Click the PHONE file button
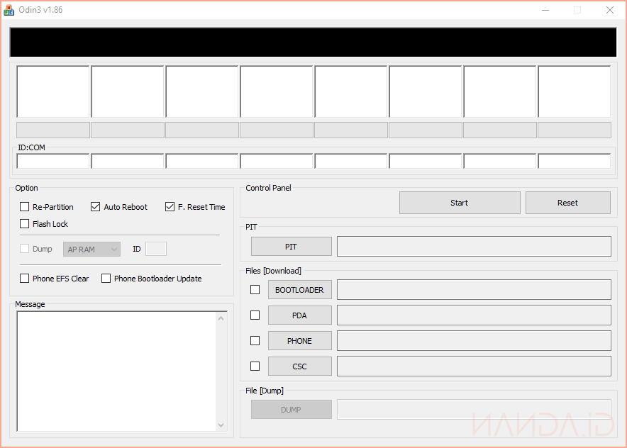627x448 pixels. point(299,341)
